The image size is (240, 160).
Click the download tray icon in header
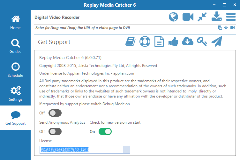click(217, 16)
